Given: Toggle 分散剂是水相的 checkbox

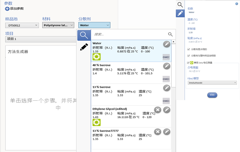Looking at the screenshot, I should click(189, 49).
